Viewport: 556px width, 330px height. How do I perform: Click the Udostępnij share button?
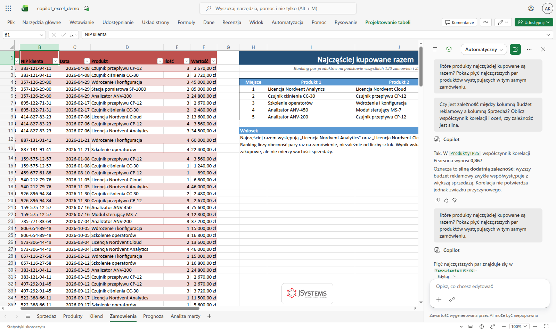click(534, 22)
